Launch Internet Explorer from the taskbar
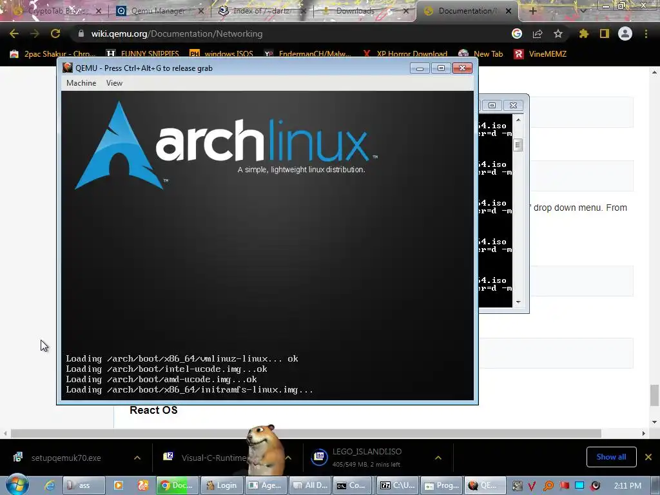 point(50,485)
